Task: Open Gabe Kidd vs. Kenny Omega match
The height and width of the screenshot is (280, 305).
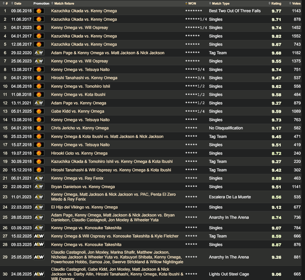Action: (78, 111)
